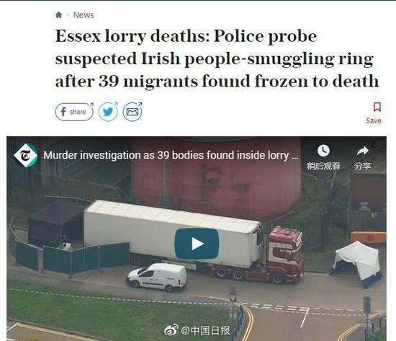Share article via Facebook share button
The image size is (396, 341).
pyautogui.click(x=74, y=112)
